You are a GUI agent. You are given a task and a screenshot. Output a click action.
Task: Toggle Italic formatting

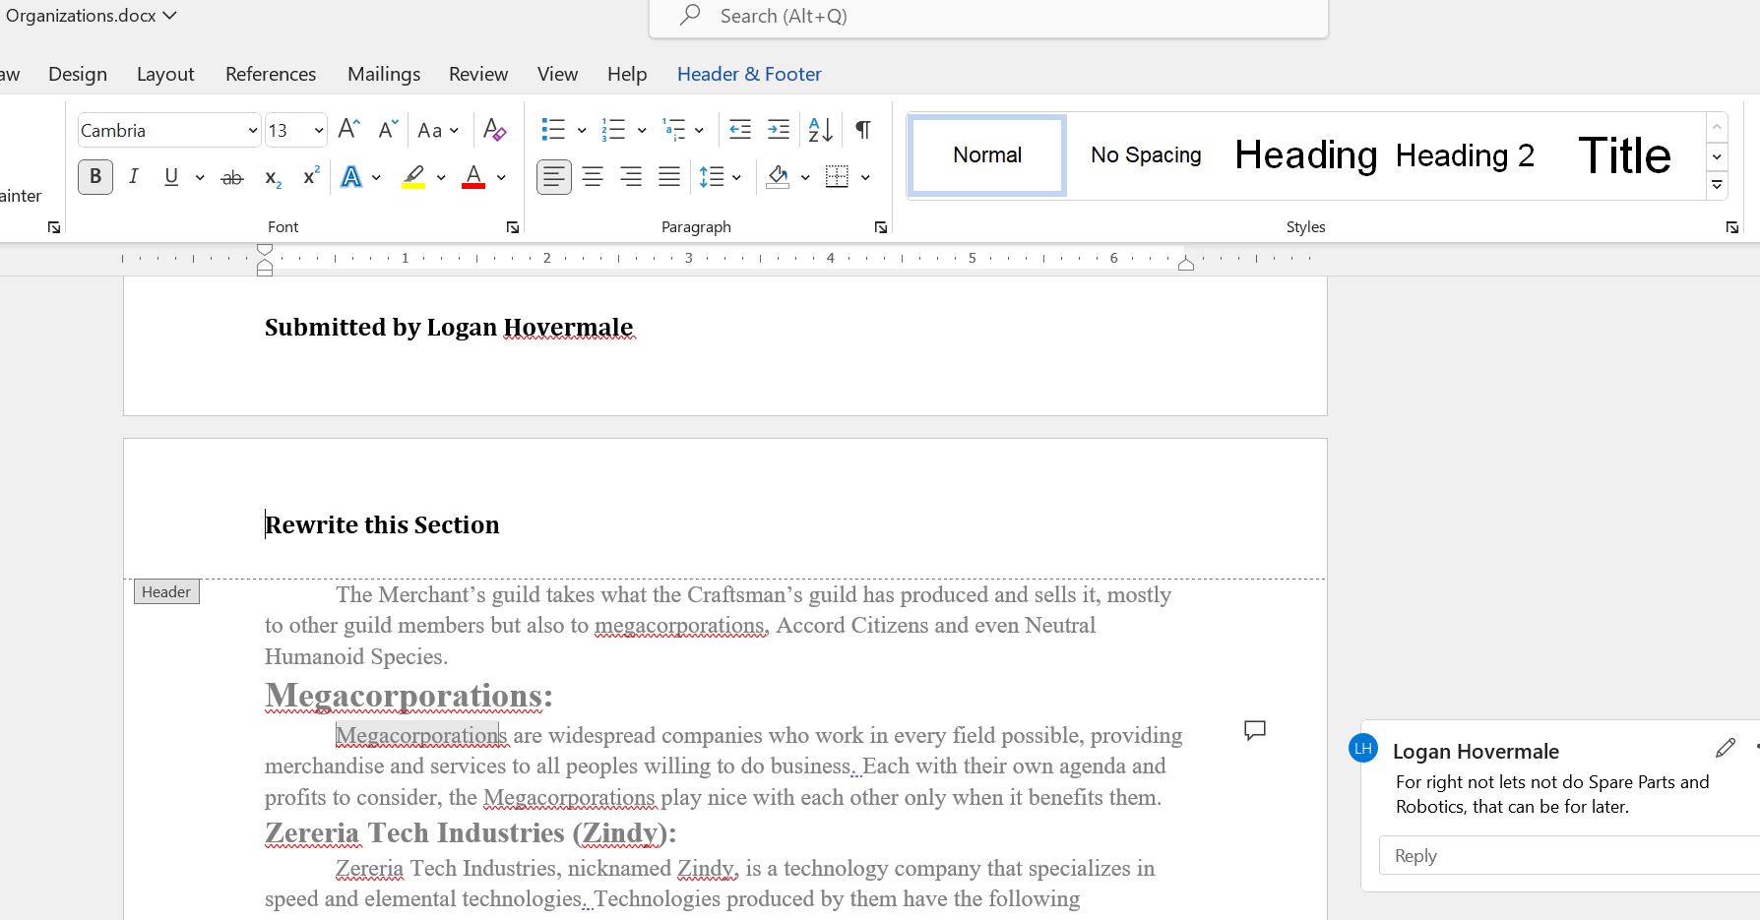[133, 177]
